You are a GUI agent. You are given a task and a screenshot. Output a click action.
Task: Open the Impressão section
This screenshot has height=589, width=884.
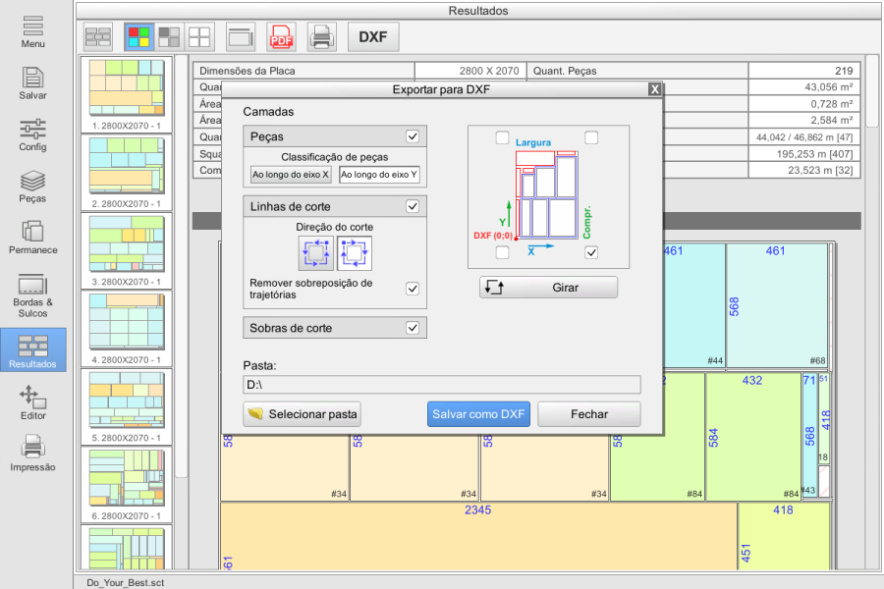(x=32, y=454)
